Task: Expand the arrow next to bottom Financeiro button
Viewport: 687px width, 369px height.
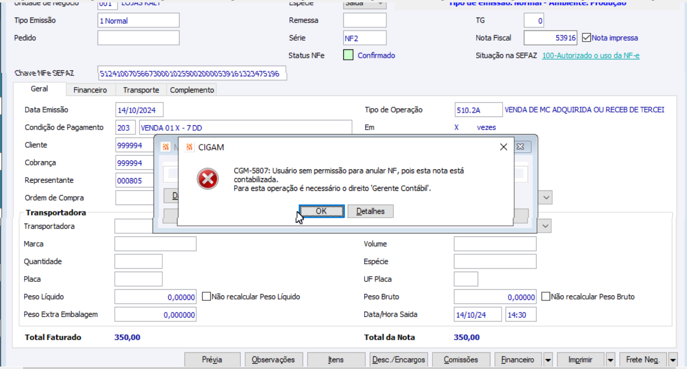Action: pyautogui.click(x=548, y=360)
